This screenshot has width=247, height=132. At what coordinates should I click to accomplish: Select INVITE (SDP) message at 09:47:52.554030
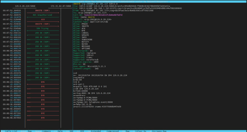point(42,24)
